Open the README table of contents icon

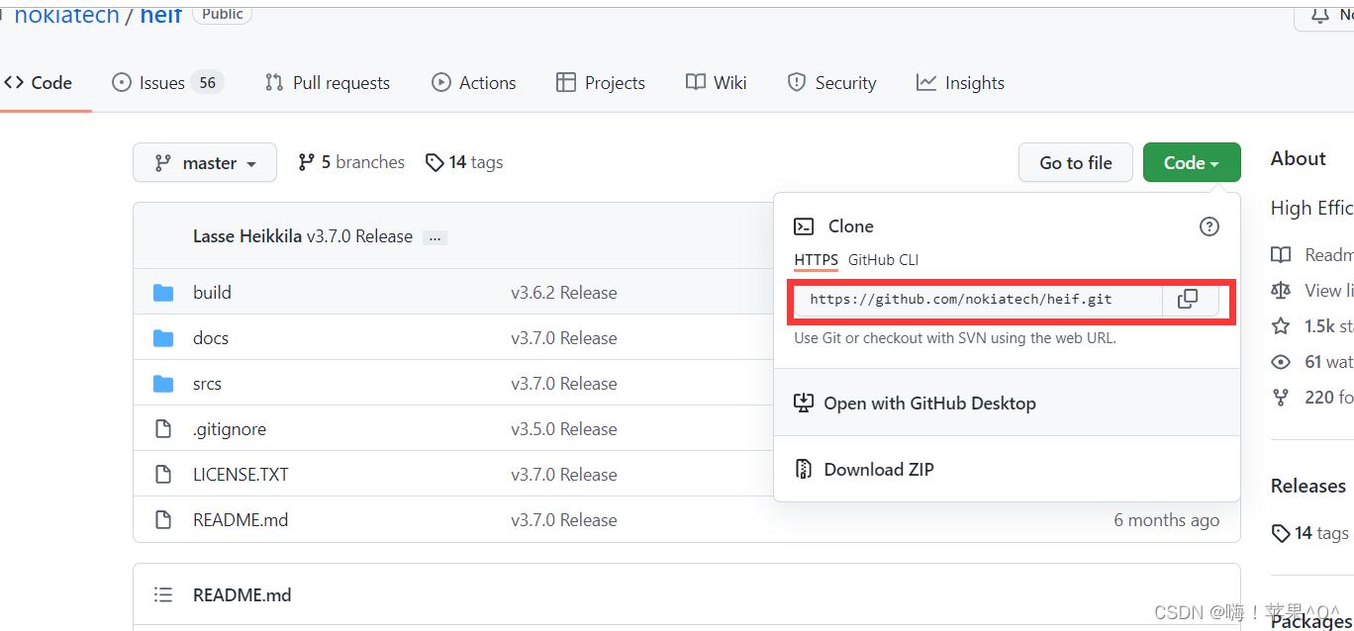(163, 594)
